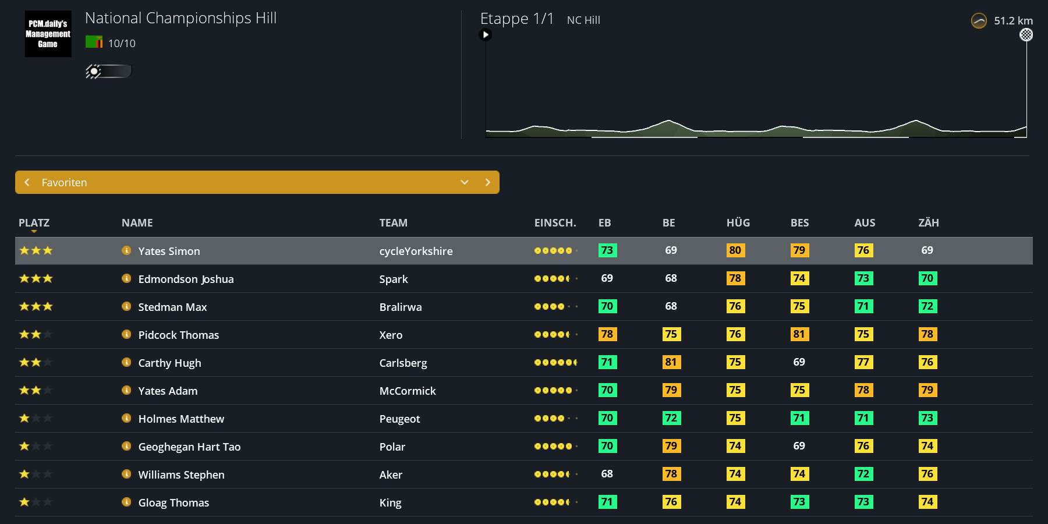The image size is (1048, 524).
Task: Open info icon for Gloag Thomas
Action: (126, 502)
